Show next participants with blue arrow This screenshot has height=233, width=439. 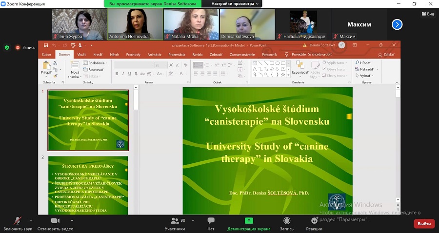click(397, 24)
